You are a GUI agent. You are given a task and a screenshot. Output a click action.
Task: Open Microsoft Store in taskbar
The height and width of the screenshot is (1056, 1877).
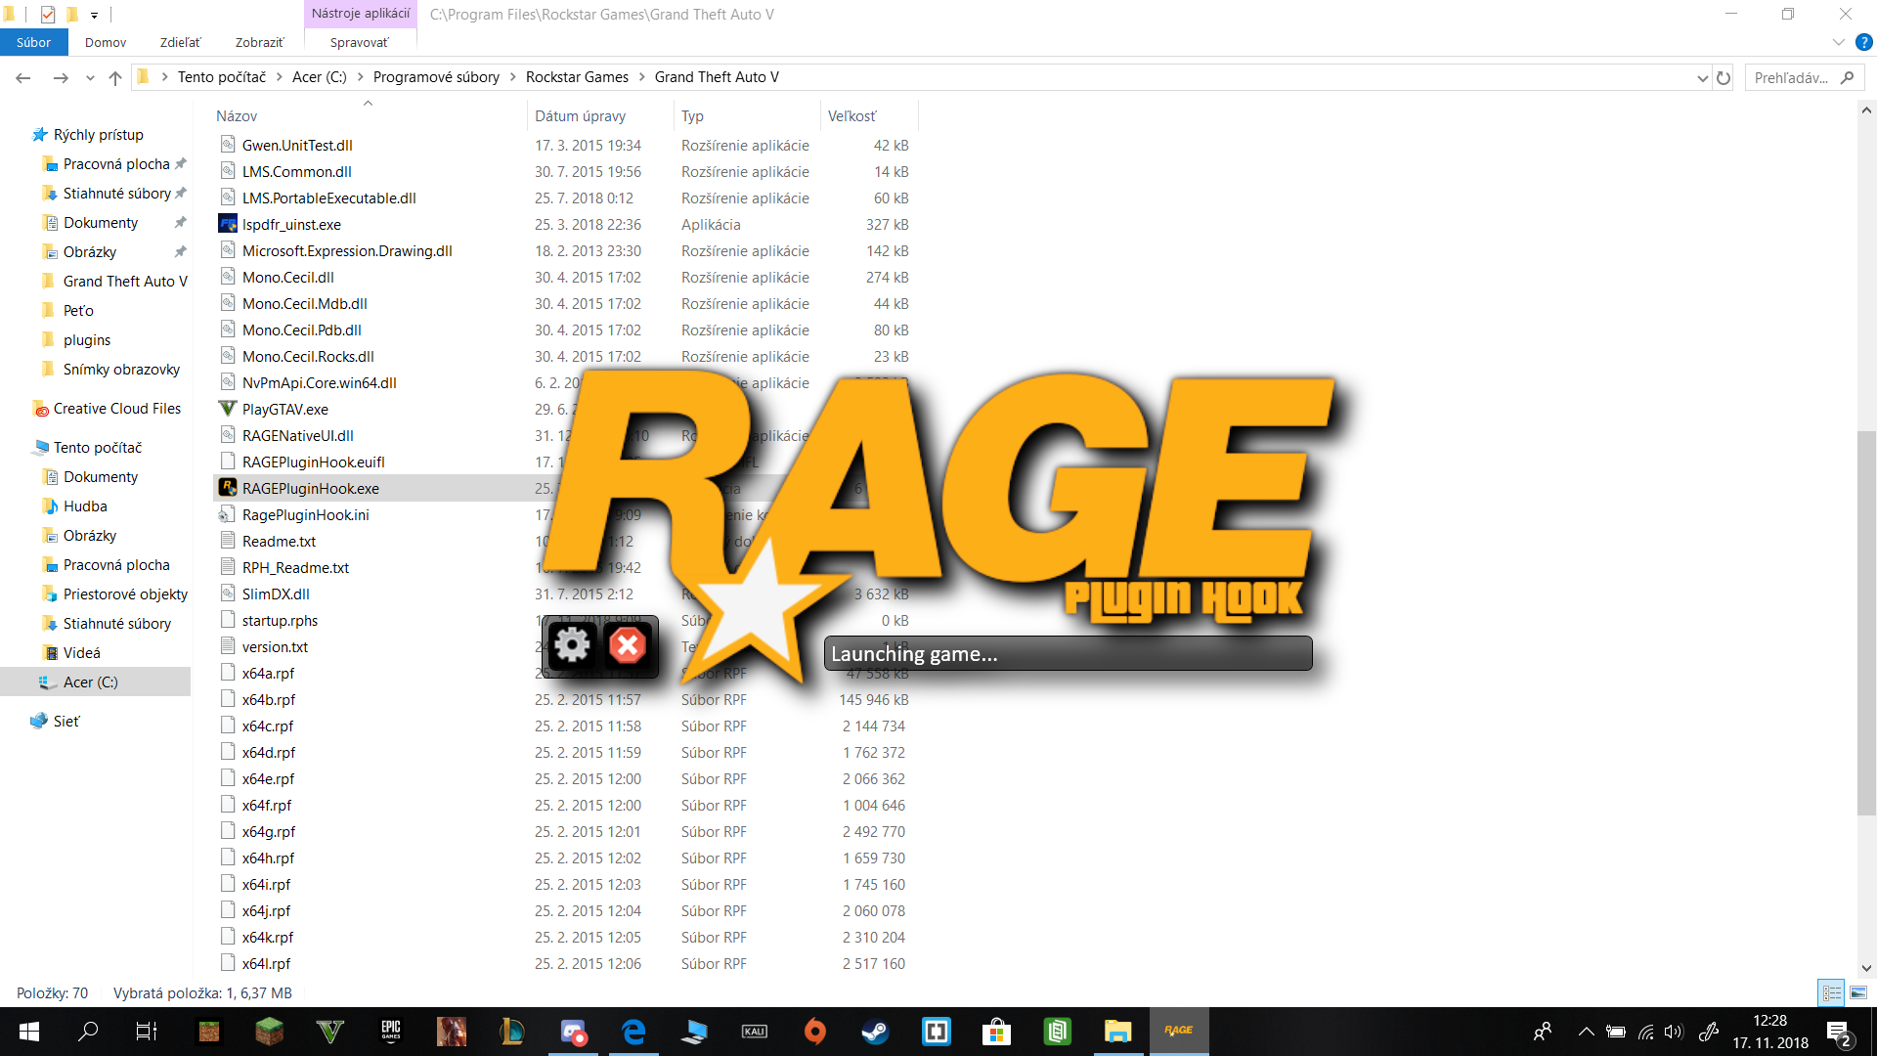(x=996, y=1032)
